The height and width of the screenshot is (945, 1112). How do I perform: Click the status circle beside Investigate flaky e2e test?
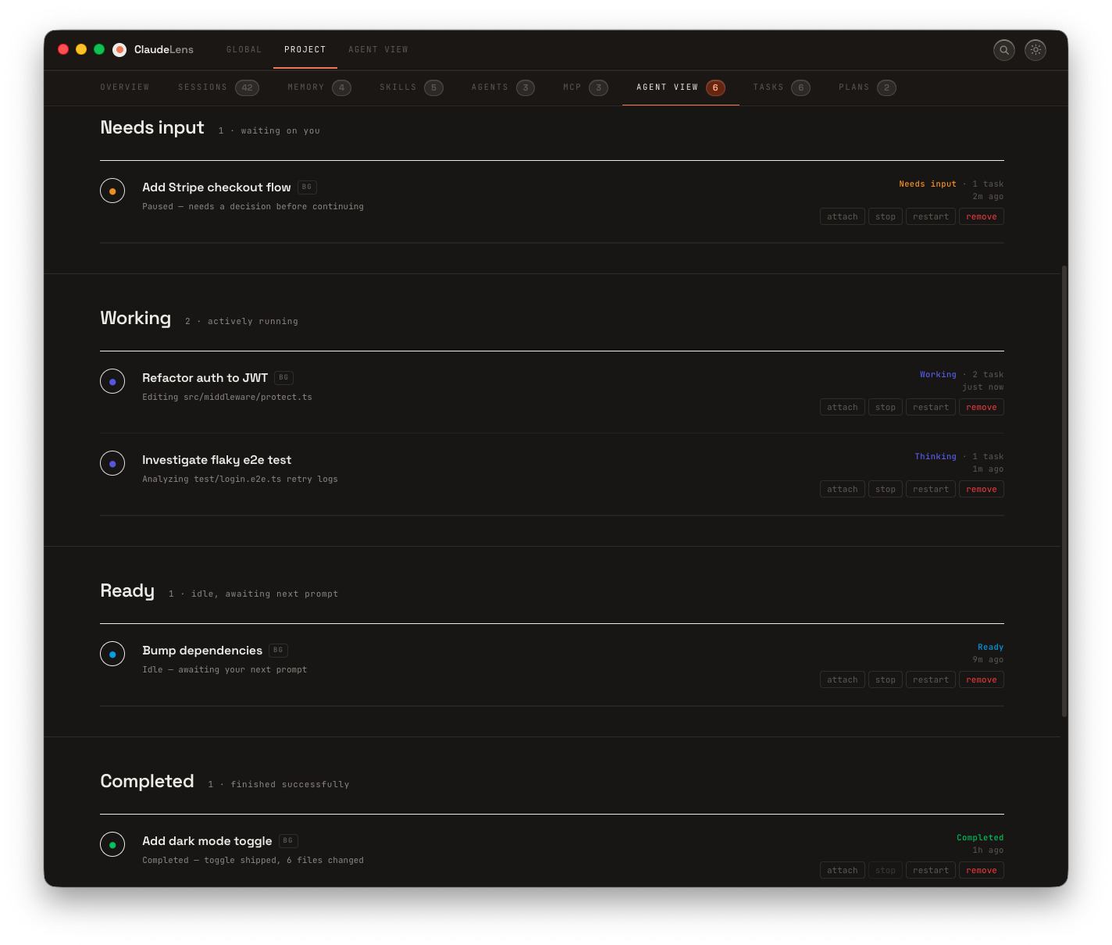tap(112, 463)
